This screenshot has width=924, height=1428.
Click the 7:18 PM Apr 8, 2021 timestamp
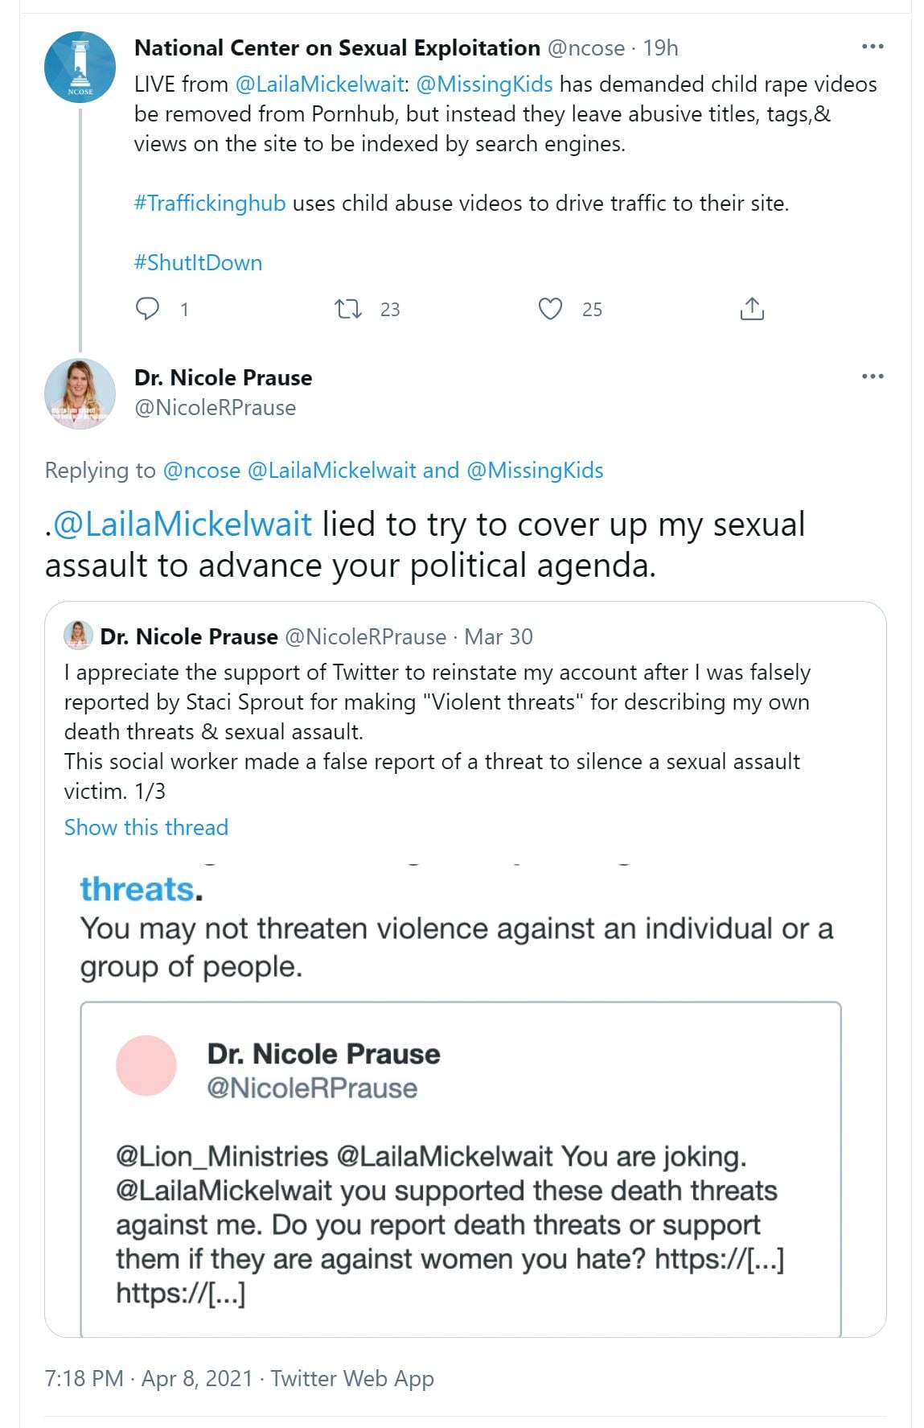149,1378
